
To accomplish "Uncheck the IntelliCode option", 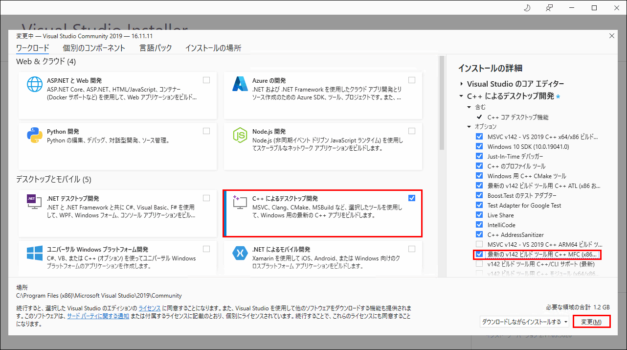I will [x=479, y=225].
